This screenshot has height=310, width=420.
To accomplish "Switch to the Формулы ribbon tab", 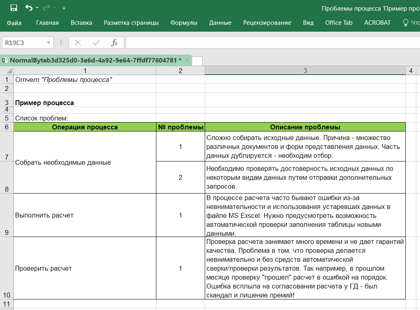I will (x=184, y=23).
